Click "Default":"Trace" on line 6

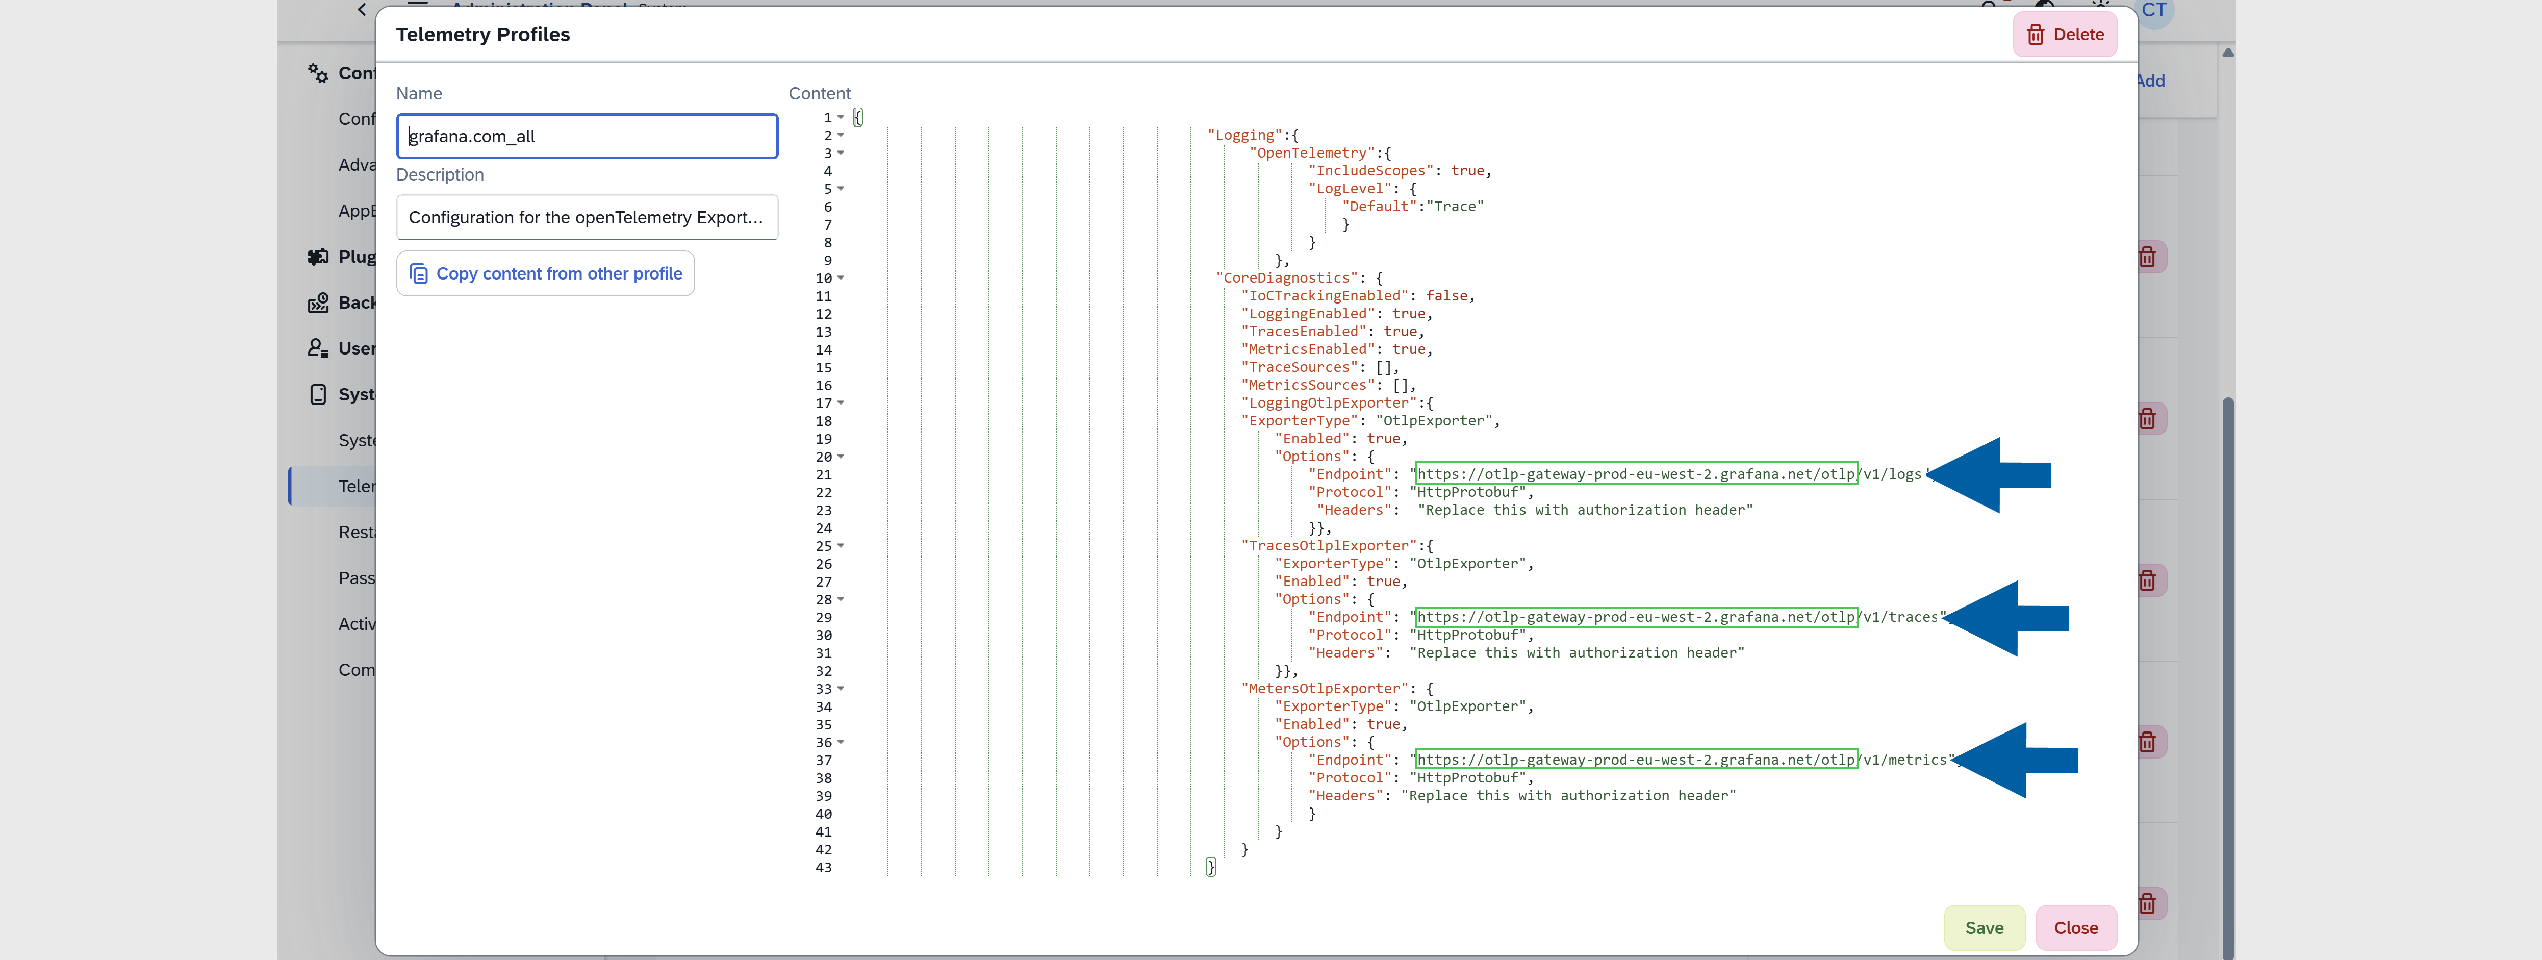pos(1412,207)
